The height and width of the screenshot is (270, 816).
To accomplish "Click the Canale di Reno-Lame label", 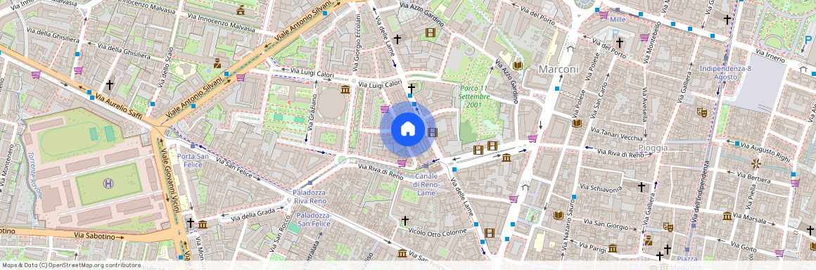I will (427, 184).
